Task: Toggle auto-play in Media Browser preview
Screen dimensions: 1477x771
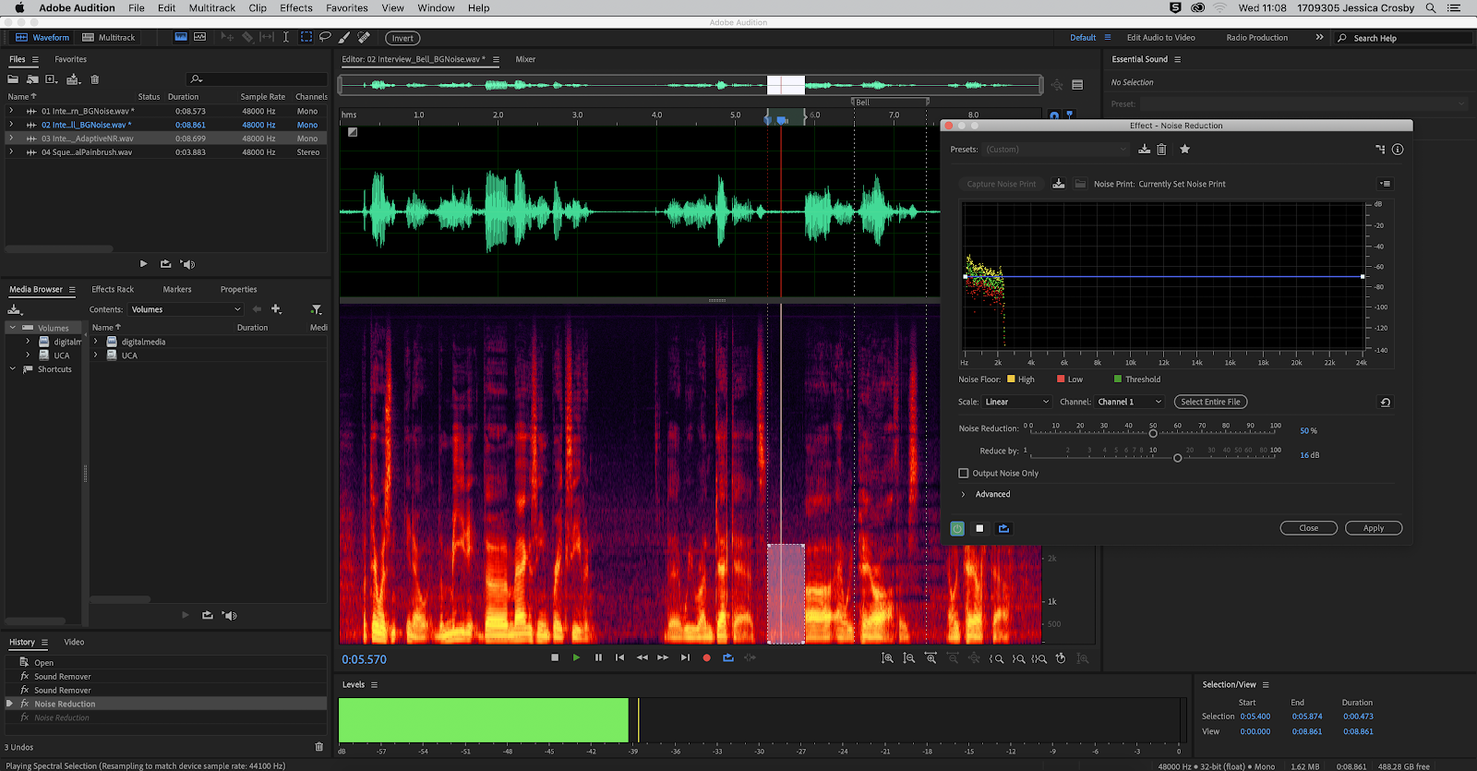Action: coord(229,615)
